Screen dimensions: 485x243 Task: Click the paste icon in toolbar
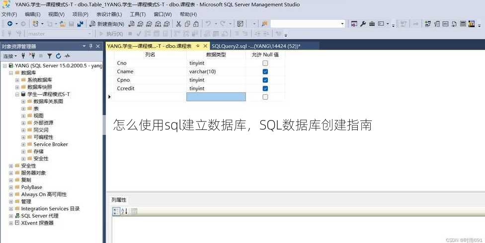(196, 24)
